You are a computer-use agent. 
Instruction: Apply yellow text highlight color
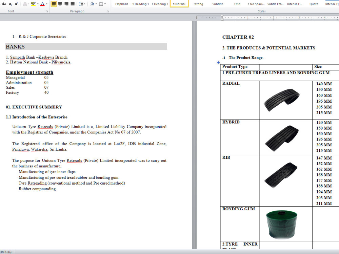(33, 4)
